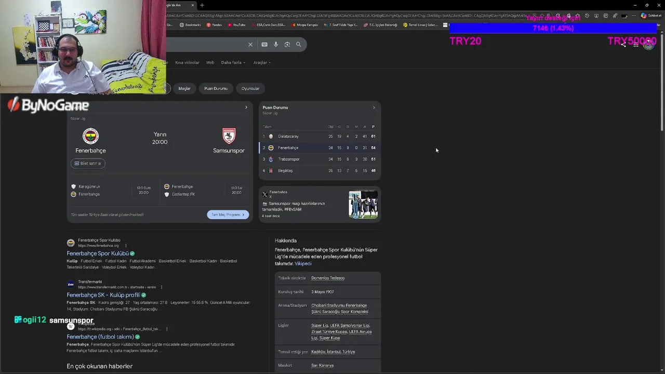Switch to the Web search tab
Viewport: 665px width, 374px height.
point(210,63)
